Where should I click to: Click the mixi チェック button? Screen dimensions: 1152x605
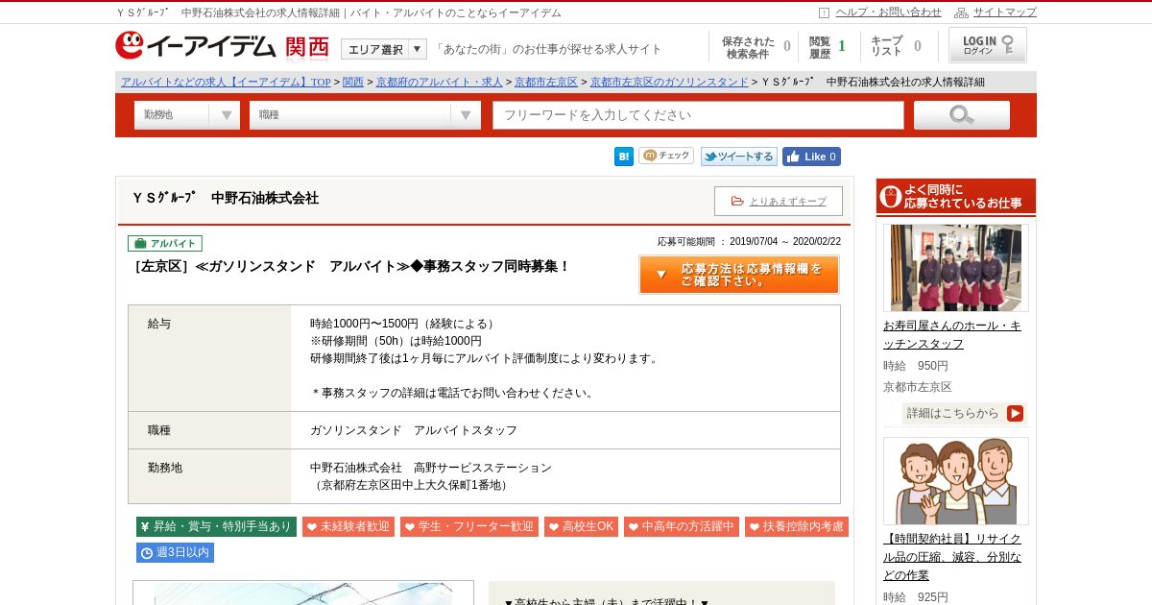point(666,156)
